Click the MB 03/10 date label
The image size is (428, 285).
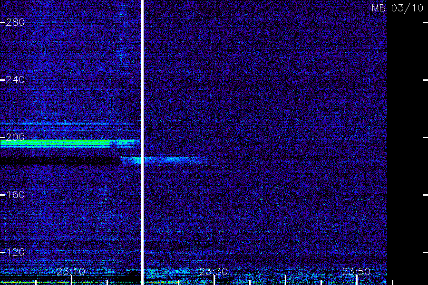(398, 8)
